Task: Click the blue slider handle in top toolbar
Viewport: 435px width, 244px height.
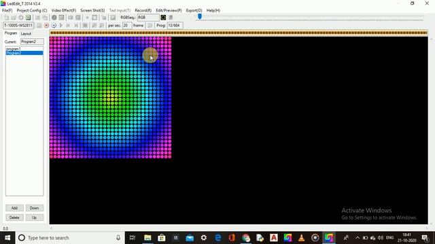Action: coord(199,16)
